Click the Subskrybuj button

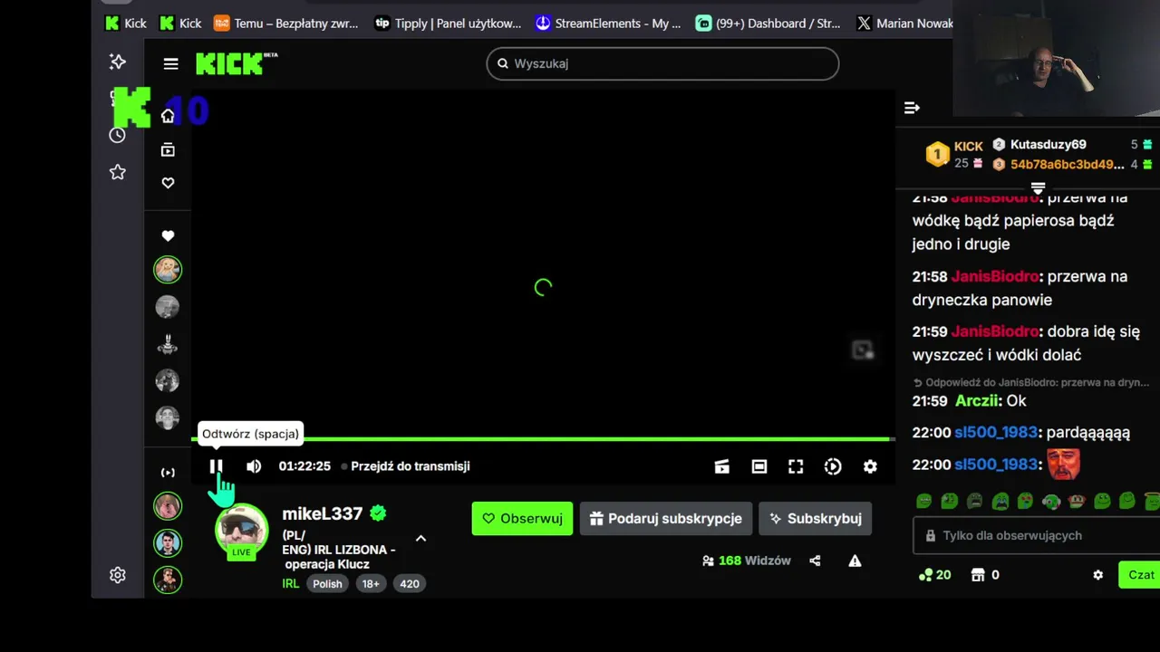(x=816, y=519)
